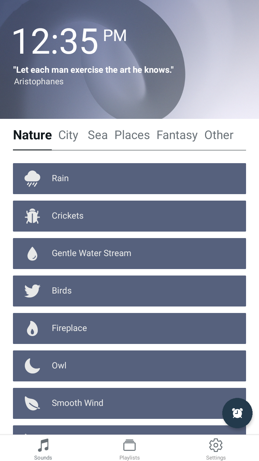Show the Other sounds tab

(x=219, y=135)
